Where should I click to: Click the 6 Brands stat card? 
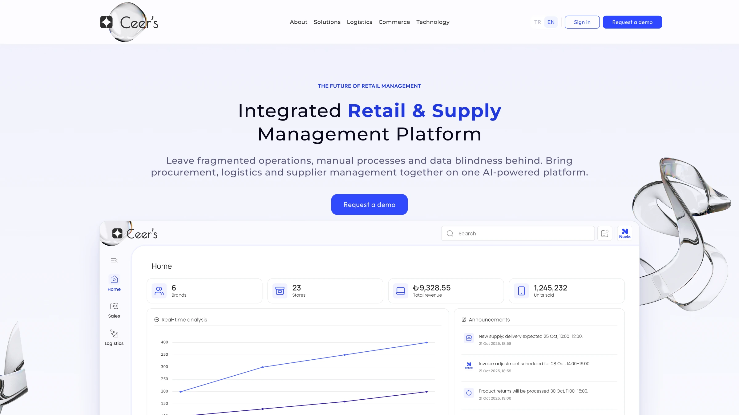[x=204, y=291]
